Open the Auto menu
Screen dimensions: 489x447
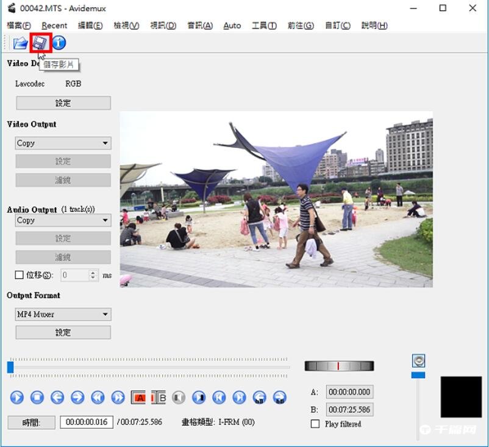[232, 26]
